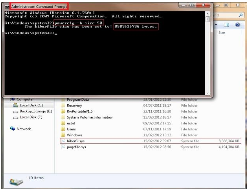Click the RwPortableV1.5 folder icon
Image resolution: width=249 pixels, height=189 pixels.
63,111
